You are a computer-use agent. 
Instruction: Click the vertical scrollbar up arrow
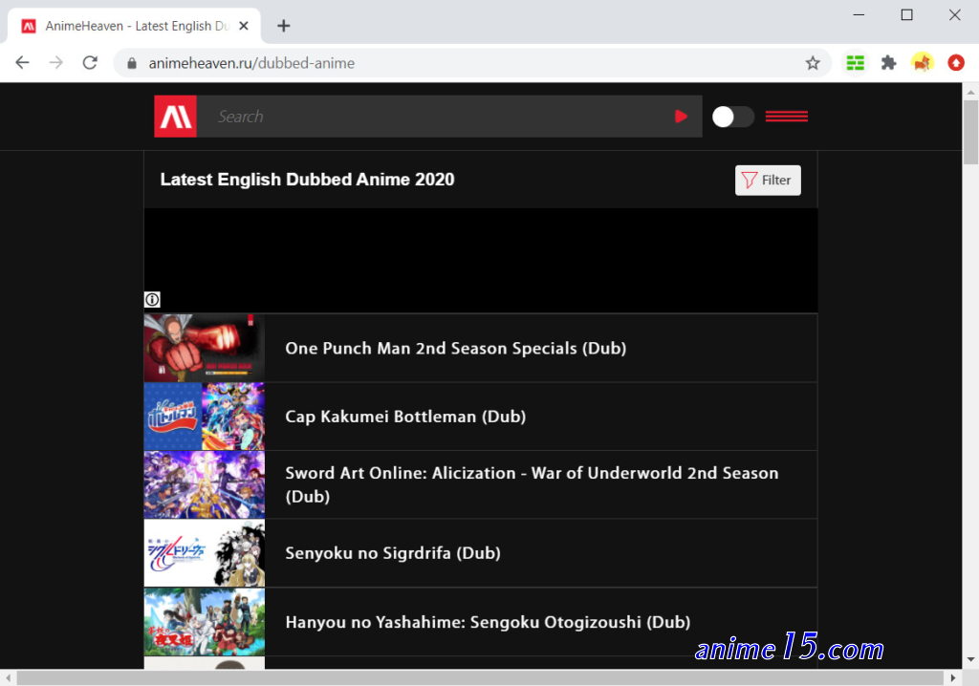click(970, 92)
